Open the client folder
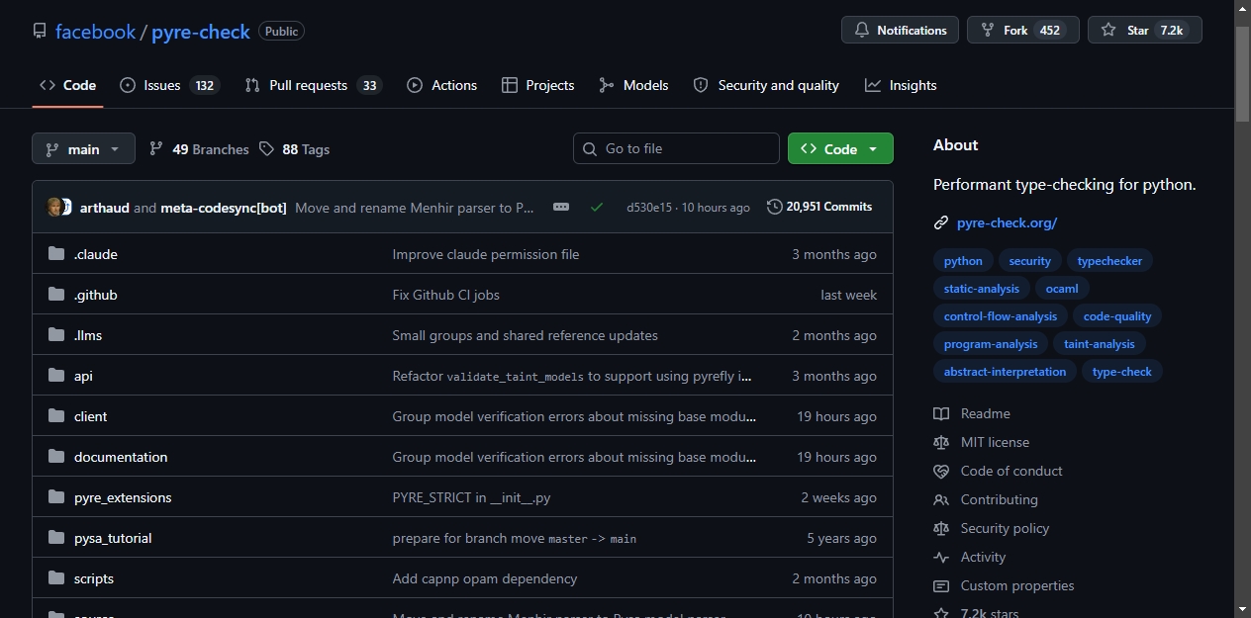 [91, 416]
